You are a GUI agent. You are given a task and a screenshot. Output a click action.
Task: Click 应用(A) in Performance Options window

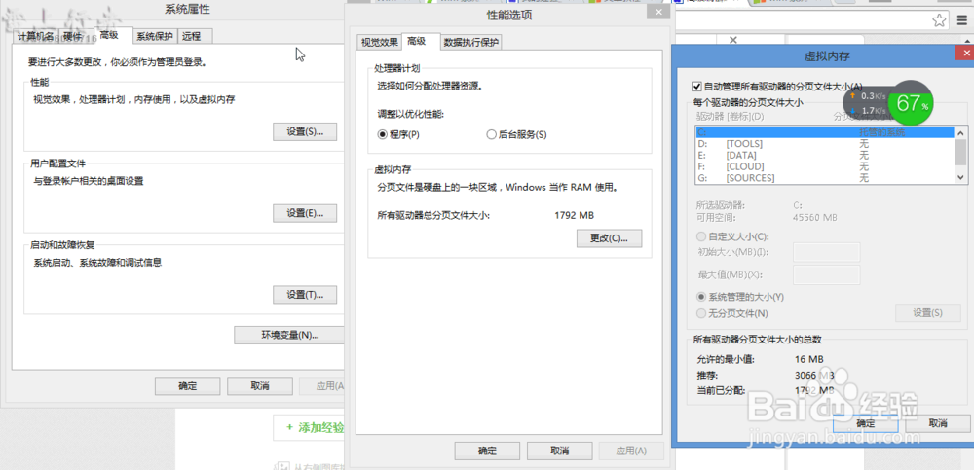pyautogui.click(x=632, y=451)
